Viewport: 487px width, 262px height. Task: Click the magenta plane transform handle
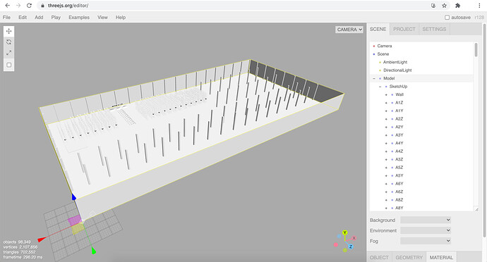coord(75,220)
